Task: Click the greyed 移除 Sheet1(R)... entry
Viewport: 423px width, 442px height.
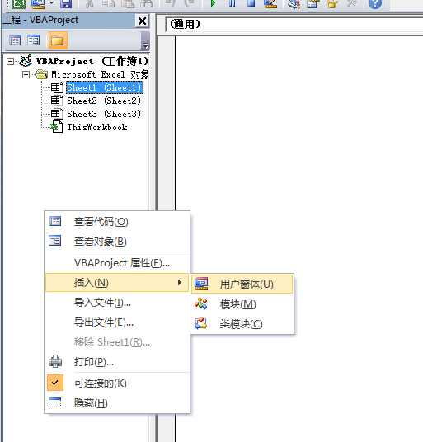Action: click(x=117, y=342)
